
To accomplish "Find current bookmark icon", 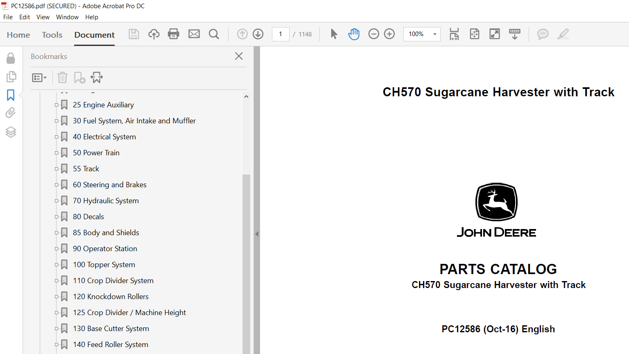I will [x=97, y=77].
